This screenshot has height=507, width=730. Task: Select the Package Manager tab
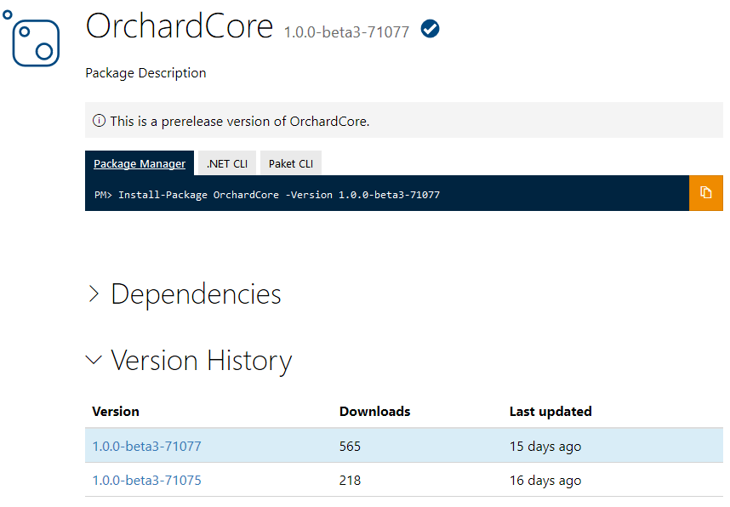140,163
